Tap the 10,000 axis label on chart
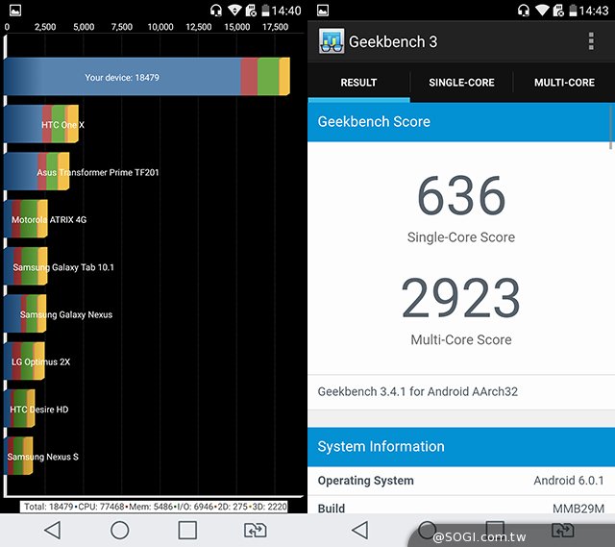Screen dimensions: 615x547 click(x=160, y=27)
